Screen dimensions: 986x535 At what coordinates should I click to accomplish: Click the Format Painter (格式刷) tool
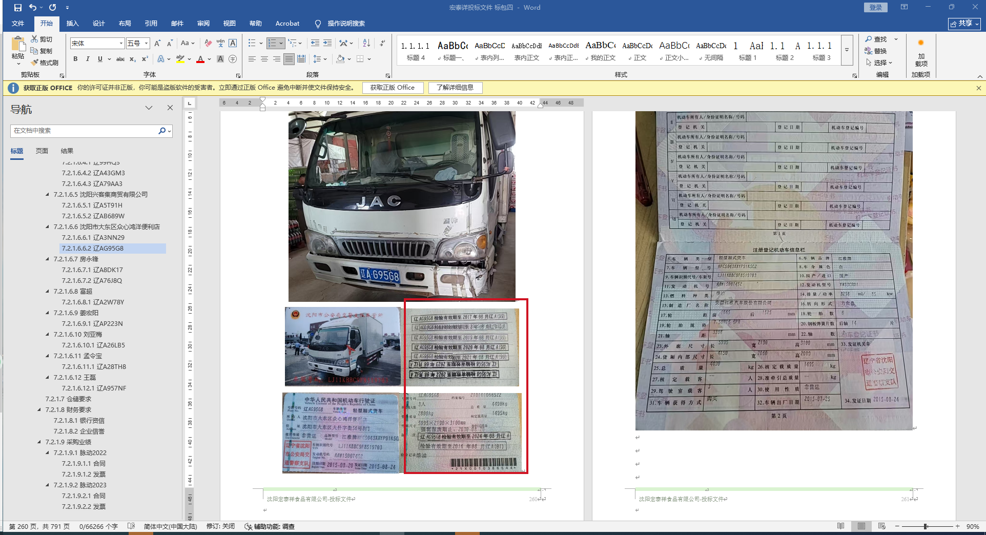(x=45, y=63)
